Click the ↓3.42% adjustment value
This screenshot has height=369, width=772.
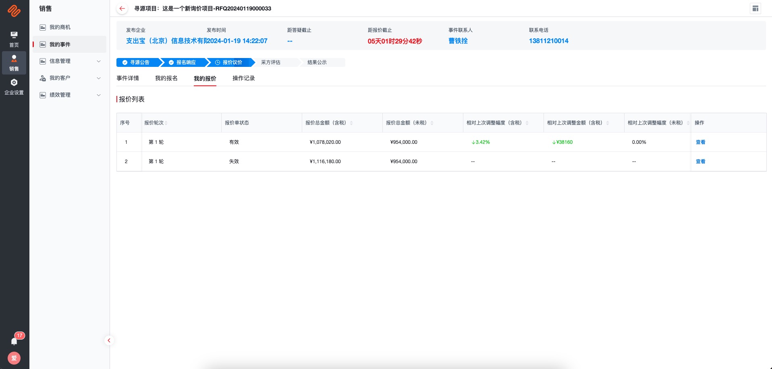tap(481, 142)
